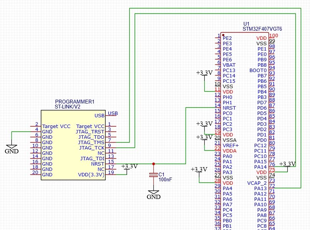Click the VSS label at U1 pin 10
Viewport: 310px width, 230px height.
[x=228, y=87]
